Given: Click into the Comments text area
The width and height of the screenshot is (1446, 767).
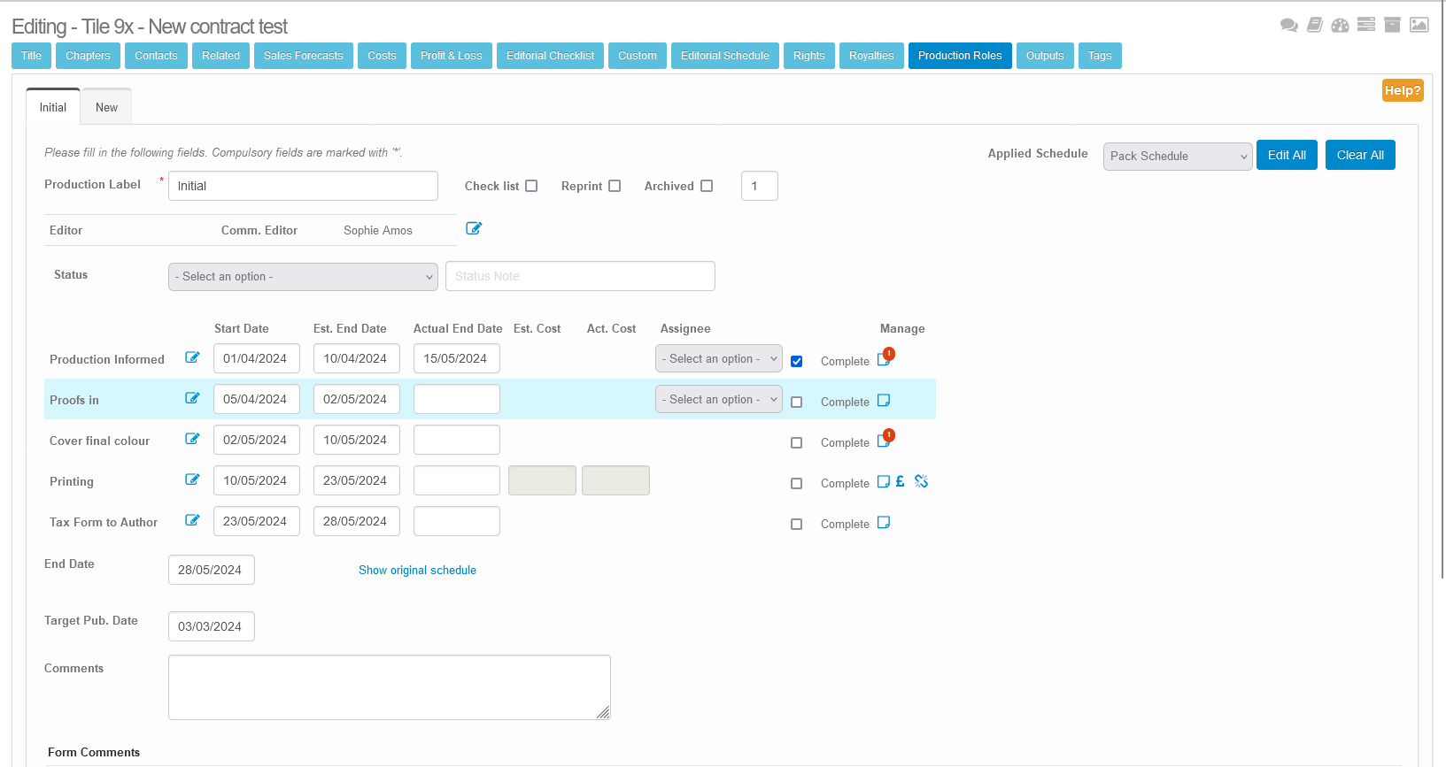Looking at the screenshot, I should 389,686.
